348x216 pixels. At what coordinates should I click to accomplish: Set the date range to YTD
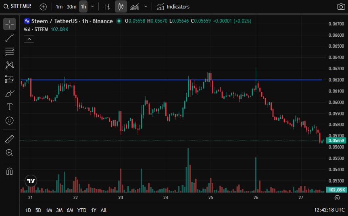click(82, 210)
